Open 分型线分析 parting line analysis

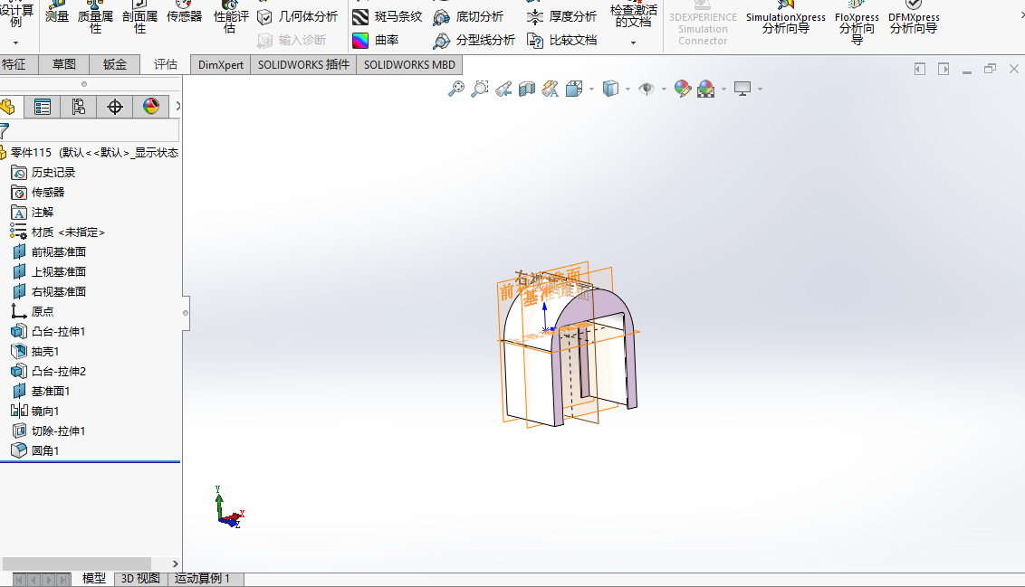point(474,41)
